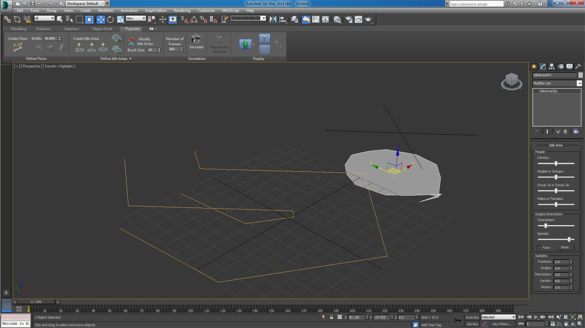Toggle Angle Snap in main toolbar
The height and width of the screenshot is (328, 585).
194,19
